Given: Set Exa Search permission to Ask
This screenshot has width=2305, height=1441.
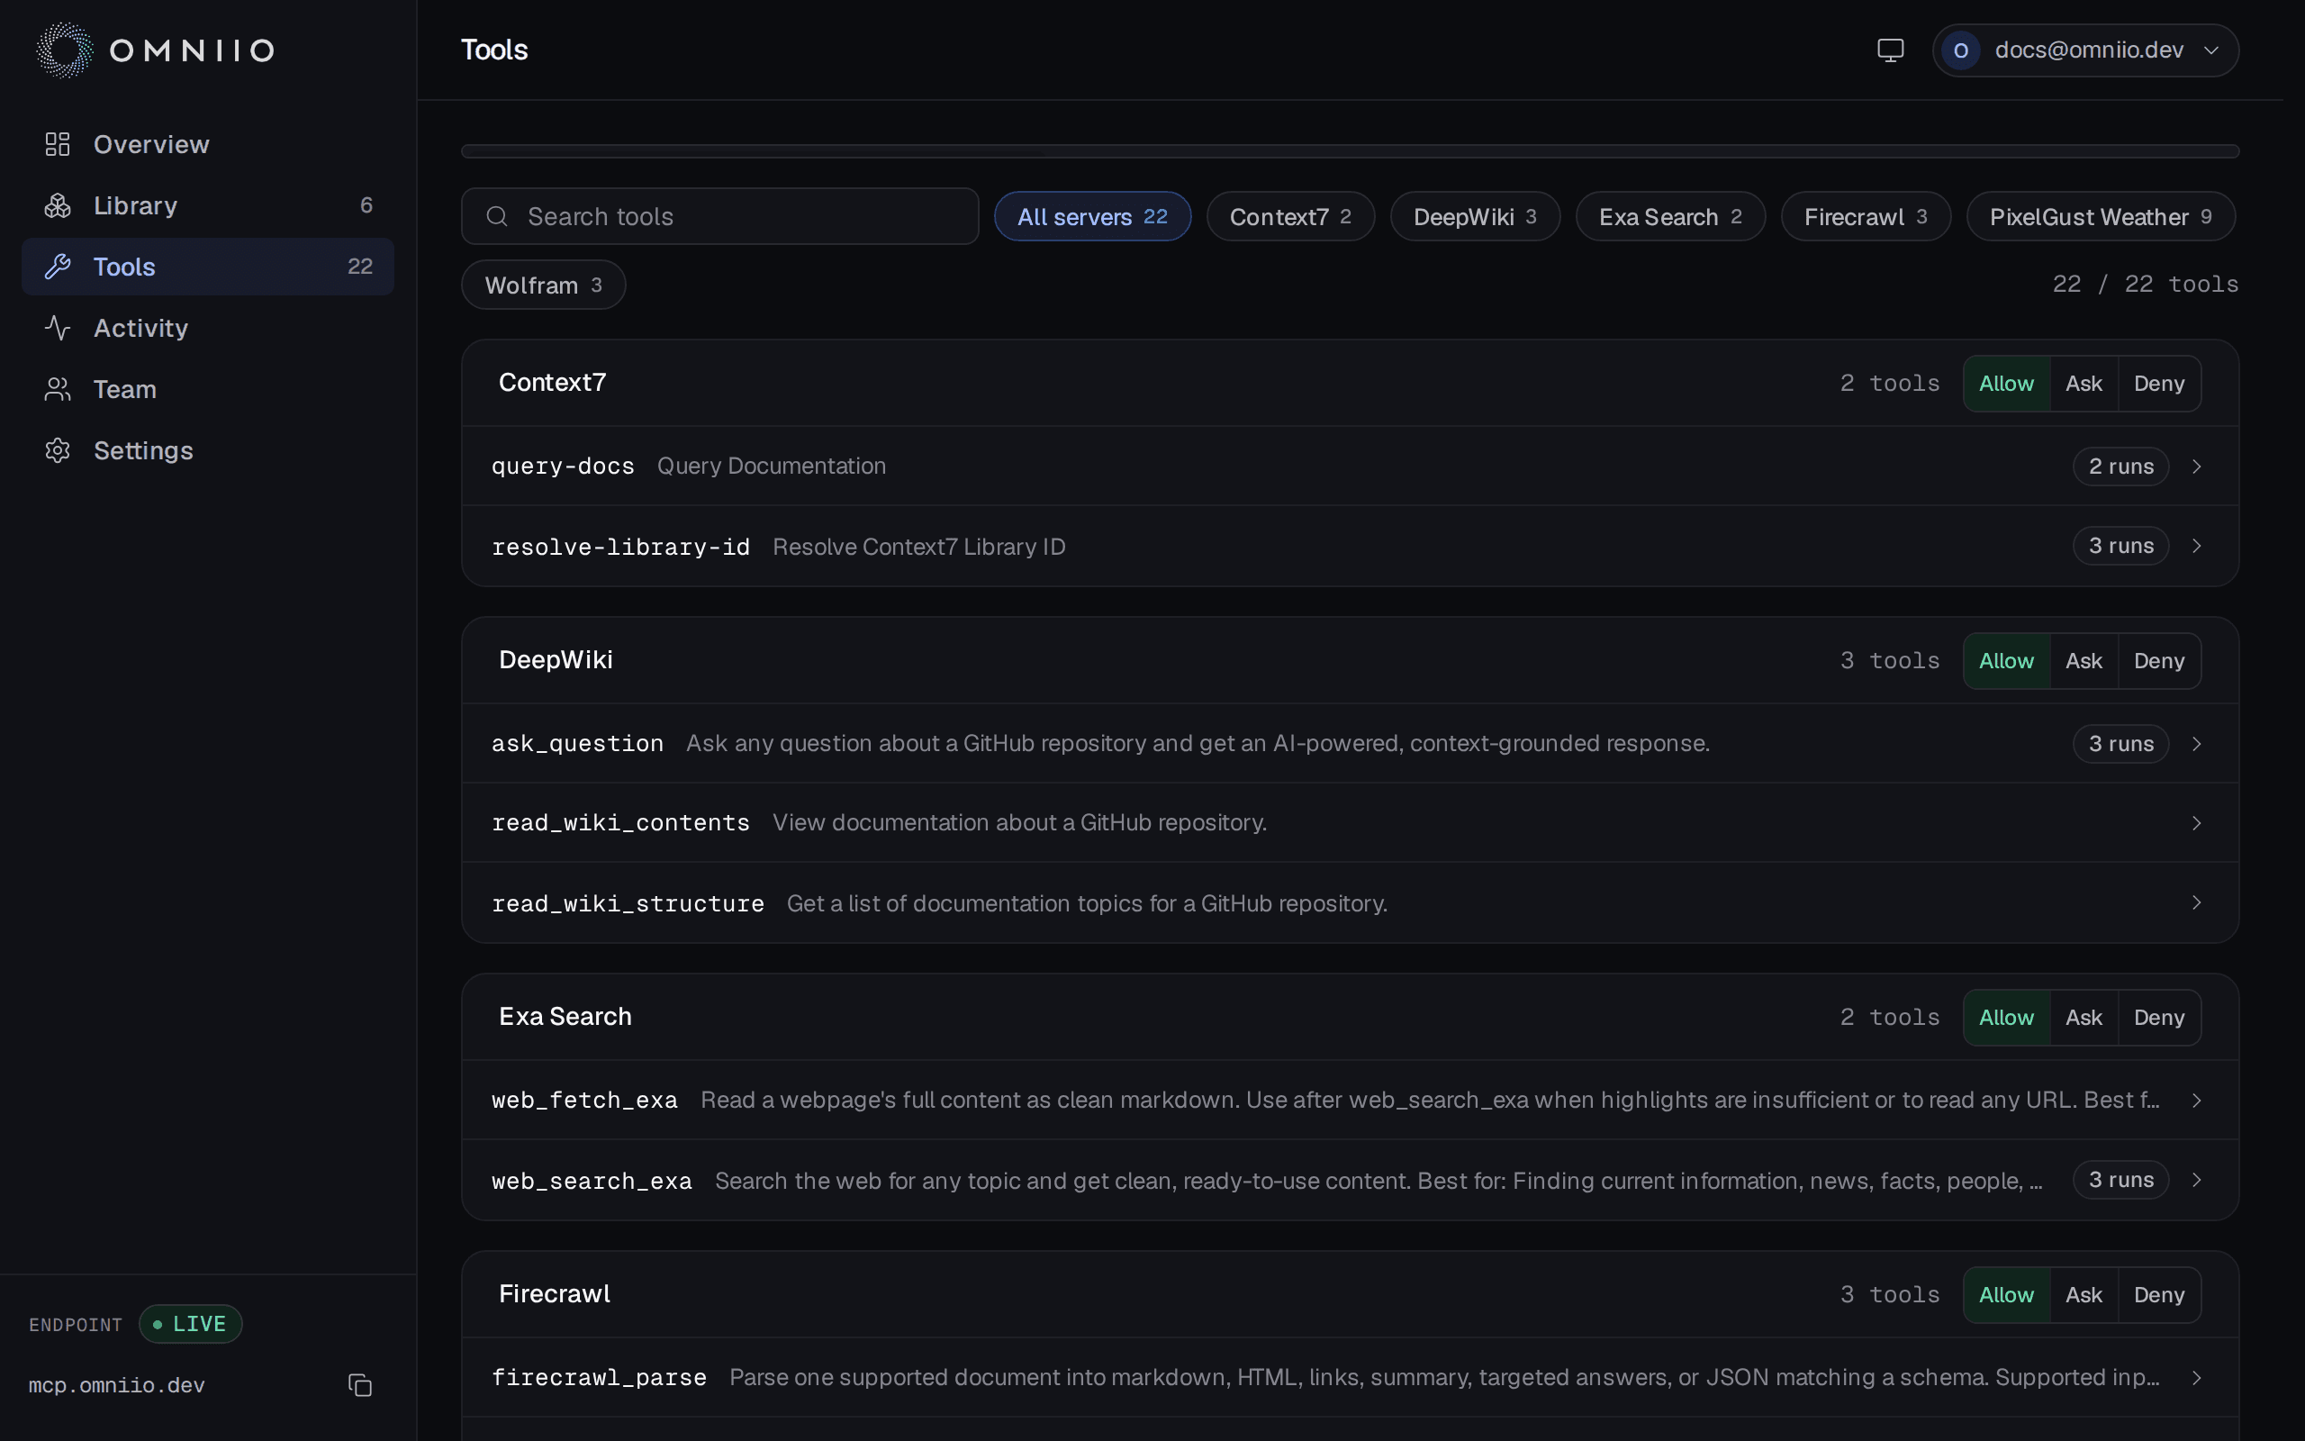Looking at the screenshot, I should [2084, 1017].
